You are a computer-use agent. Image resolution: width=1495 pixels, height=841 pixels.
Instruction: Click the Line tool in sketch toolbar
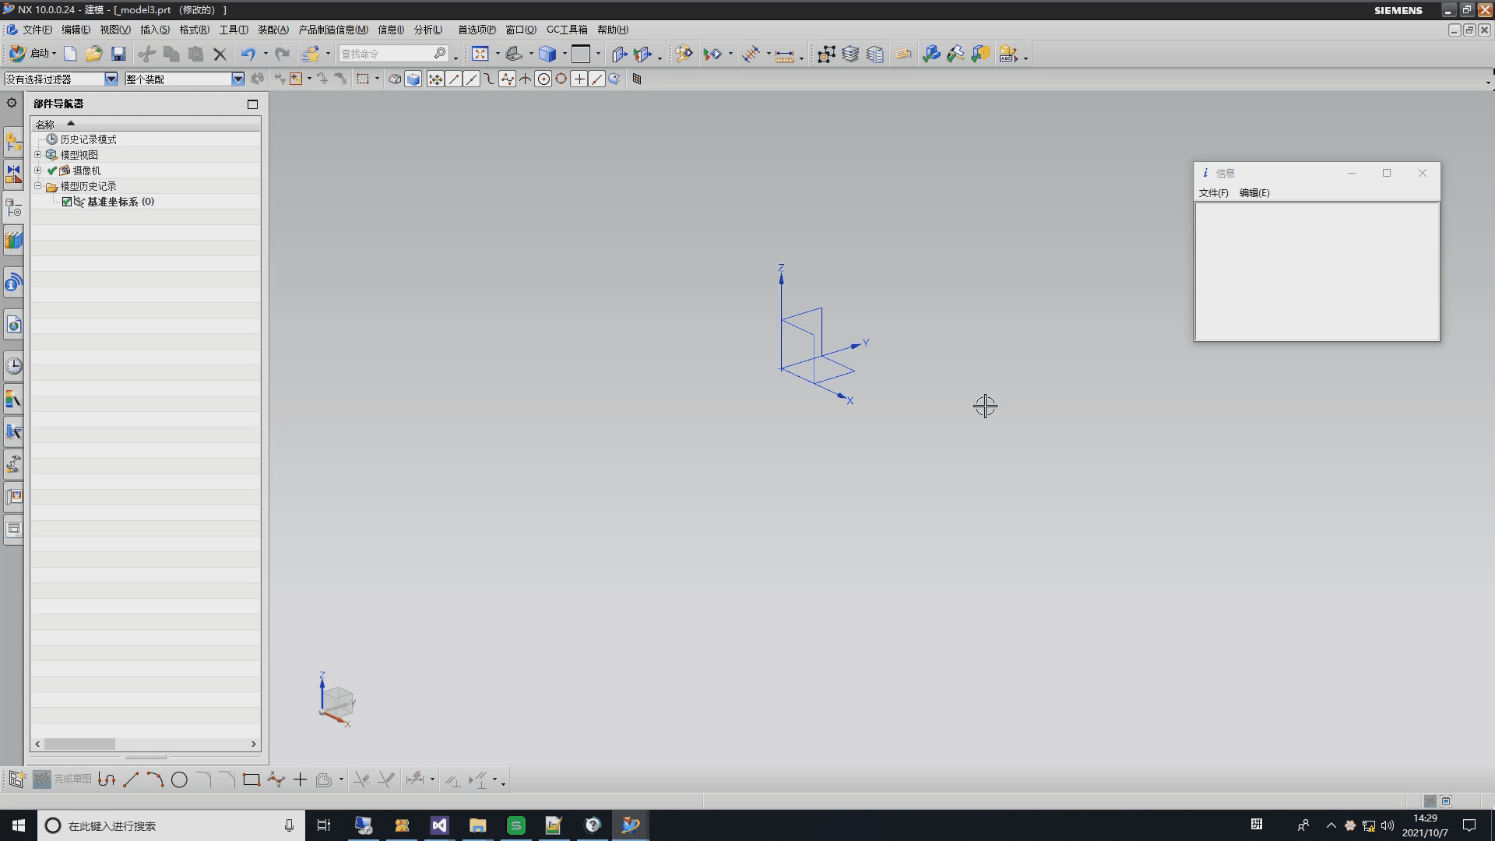click(x=130, y=779)
